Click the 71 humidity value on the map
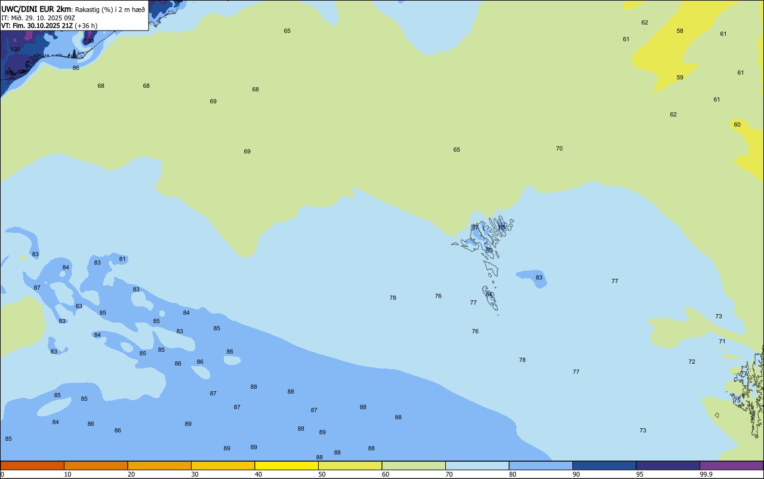Viewport: 764px width, 479px height. [x=722, y=342]
